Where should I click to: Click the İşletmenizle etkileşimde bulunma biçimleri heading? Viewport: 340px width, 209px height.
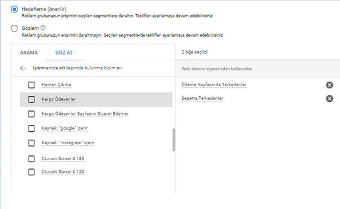pyautogui.click(x=78, y=68)
